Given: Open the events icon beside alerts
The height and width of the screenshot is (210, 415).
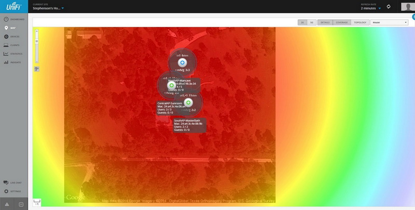Looking at the screenshot, I should pos(21,204).
